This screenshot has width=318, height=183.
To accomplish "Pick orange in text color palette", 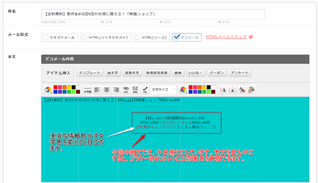I will click(x=200, y=87).
